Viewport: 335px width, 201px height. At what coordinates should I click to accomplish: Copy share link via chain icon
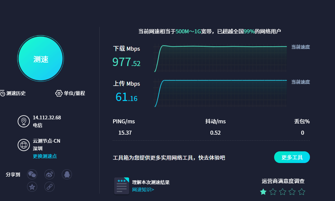pos(49,187)
